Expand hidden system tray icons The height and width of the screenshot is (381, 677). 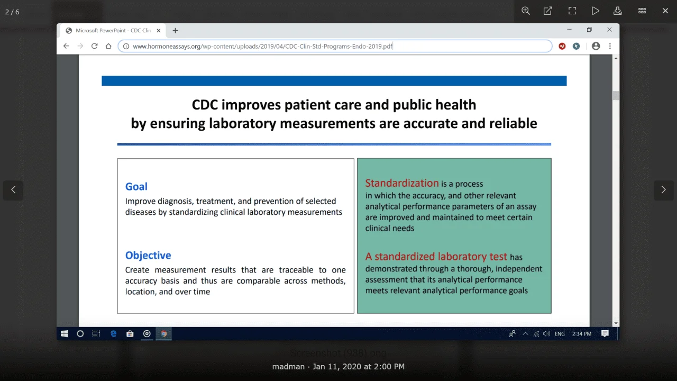[525, 334]
